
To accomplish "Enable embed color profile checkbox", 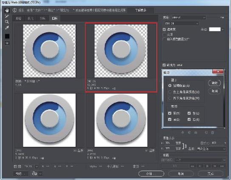I will (x=164, y=39).
